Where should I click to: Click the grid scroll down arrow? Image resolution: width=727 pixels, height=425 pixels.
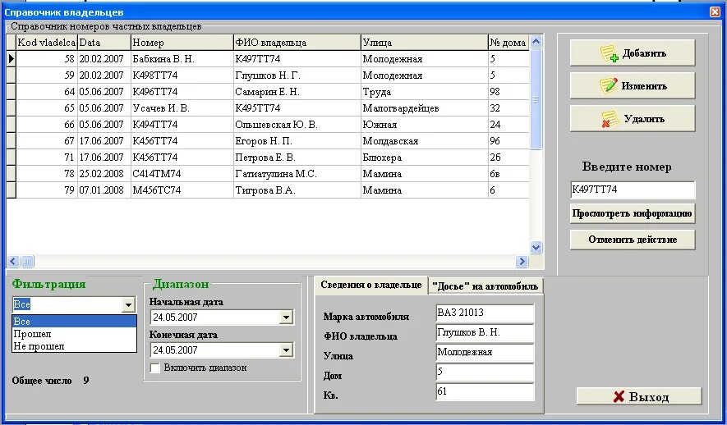coord(536,248)
